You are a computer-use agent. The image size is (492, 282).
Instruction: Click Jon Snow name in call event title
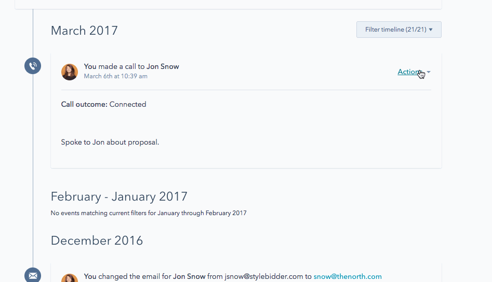pyautogui.click(x=163, y=66)
